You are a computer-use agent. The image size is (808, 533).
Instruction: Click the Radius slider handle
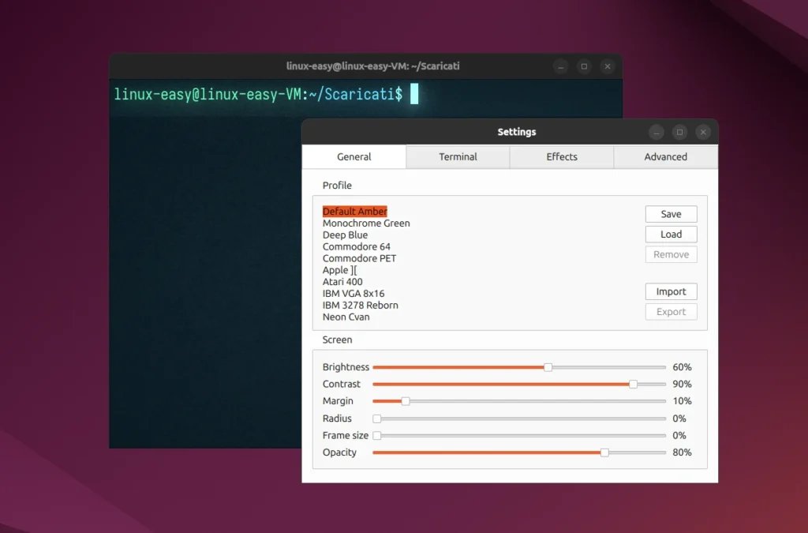click(377, 419)
